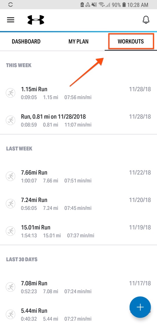Screen dimensions: 157x324
Task: Tap the Under Armour logo
Action: click(36, 20)
